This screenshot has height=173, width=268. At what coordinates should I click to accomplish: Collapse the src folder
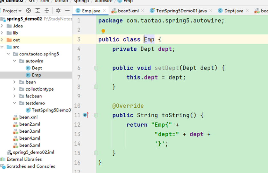[2, 47]
